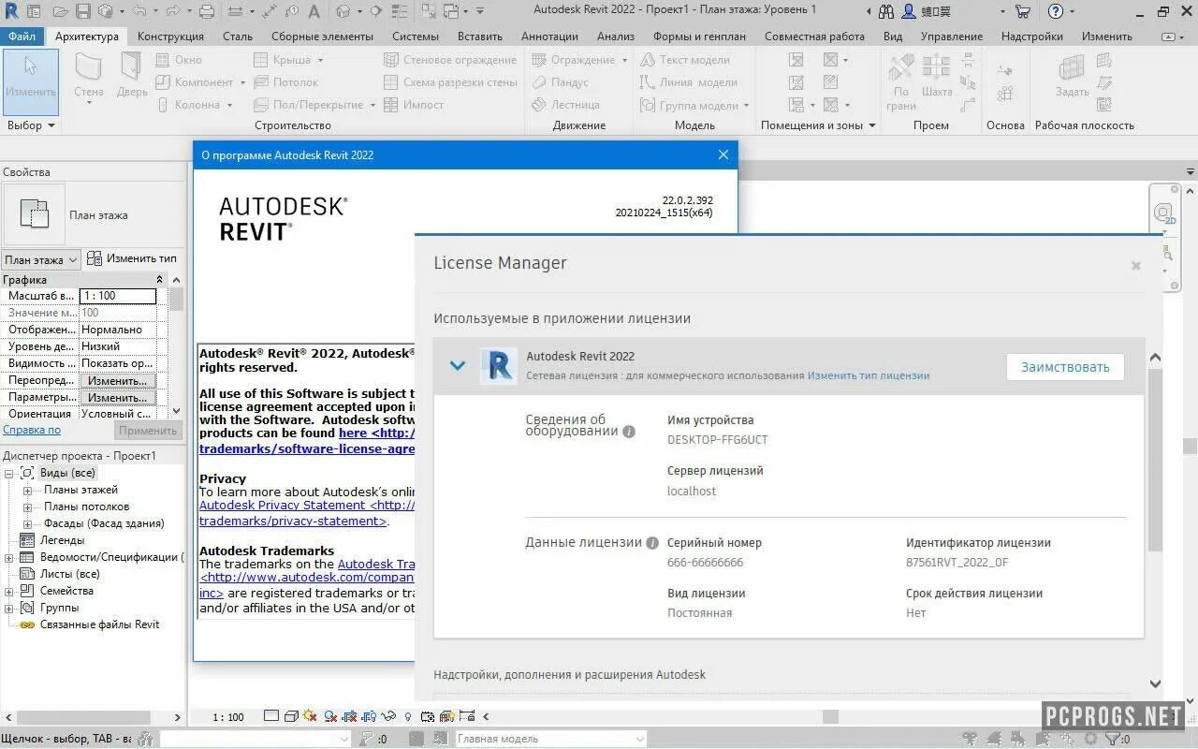This screenshot has height=749, width=1198.
Task: Open the Файл menu tab
Action: (x=22, y=37)
